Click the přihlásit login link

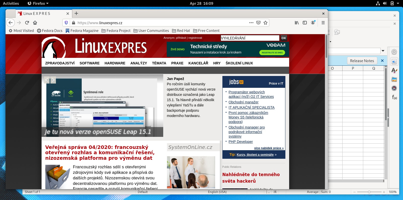point(181,38)
